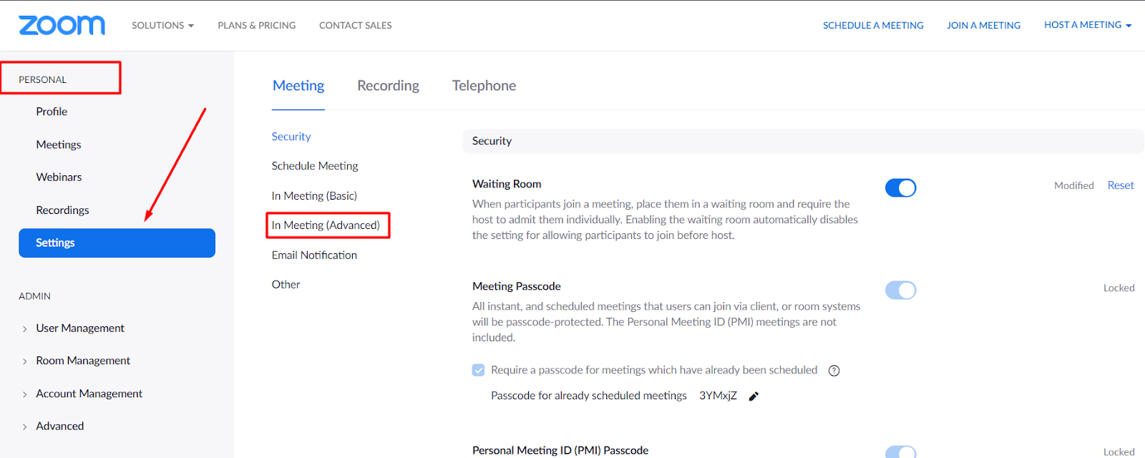Jump to Other section
The height and width of the screenshot is (458, 1145).
pyautogui.click(x=286, y=285)
